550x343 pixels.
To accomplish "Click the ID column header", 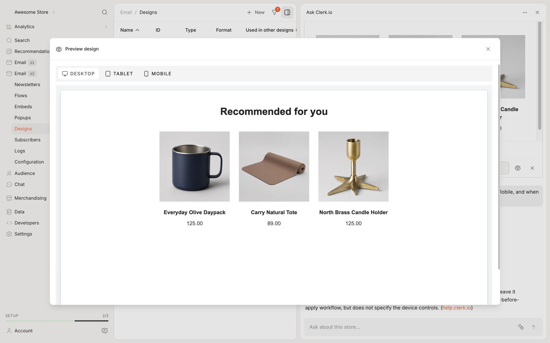I will 158,30.
